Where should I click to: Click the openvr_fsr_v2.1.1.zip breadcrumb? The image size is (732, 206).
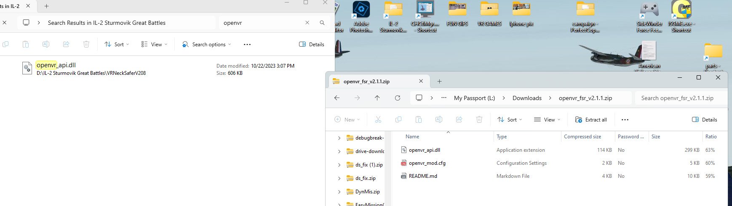tap(585, 98)
